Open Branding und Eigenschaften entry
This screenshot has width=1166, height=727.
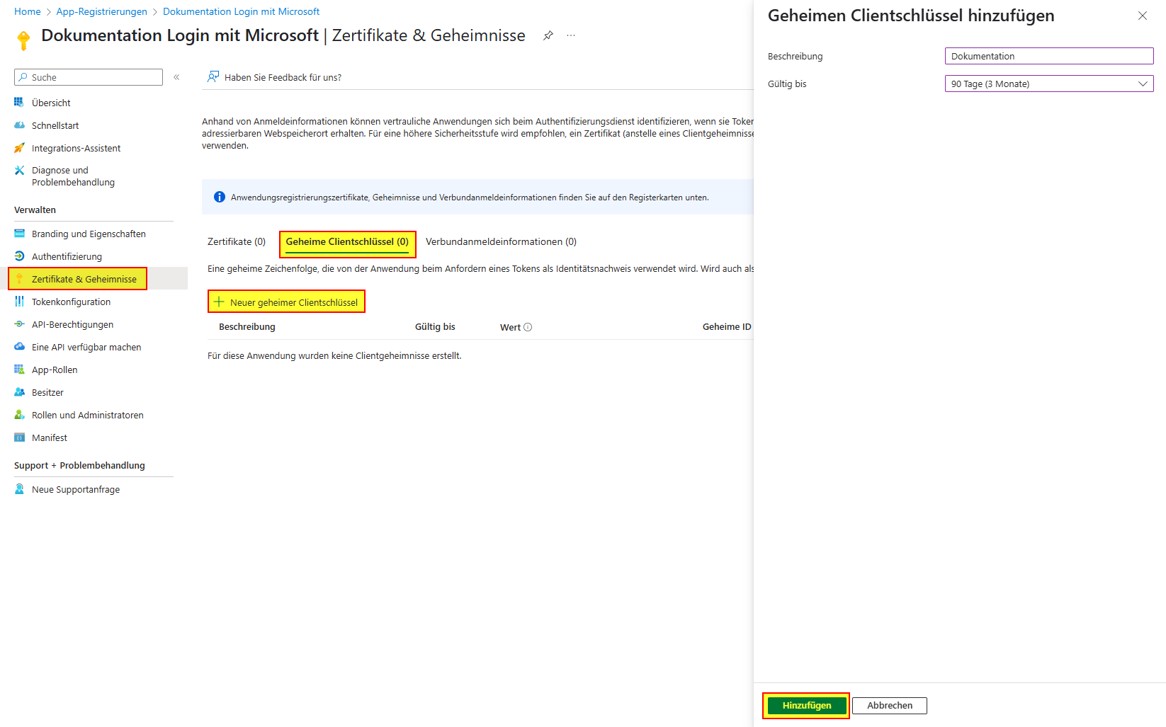[x=89, y=234]
